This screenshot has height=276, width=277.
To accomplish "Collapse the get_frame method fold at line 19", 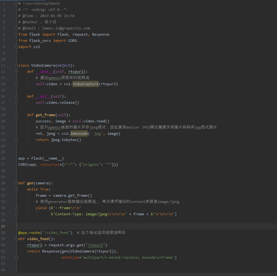I will click(x=17, y=115).
